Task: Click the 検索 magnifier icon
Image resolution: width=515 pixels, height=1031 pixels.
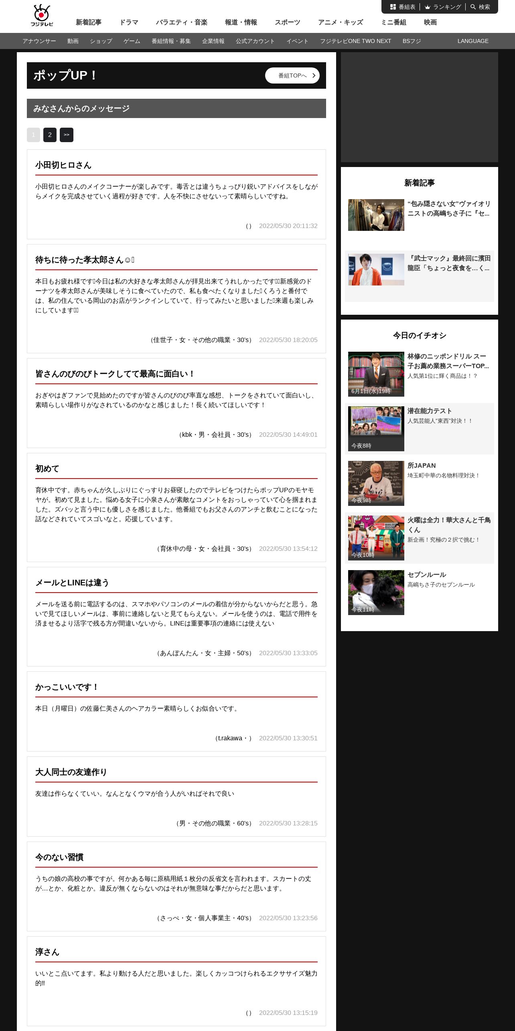Action: click(x=473, y=7)
